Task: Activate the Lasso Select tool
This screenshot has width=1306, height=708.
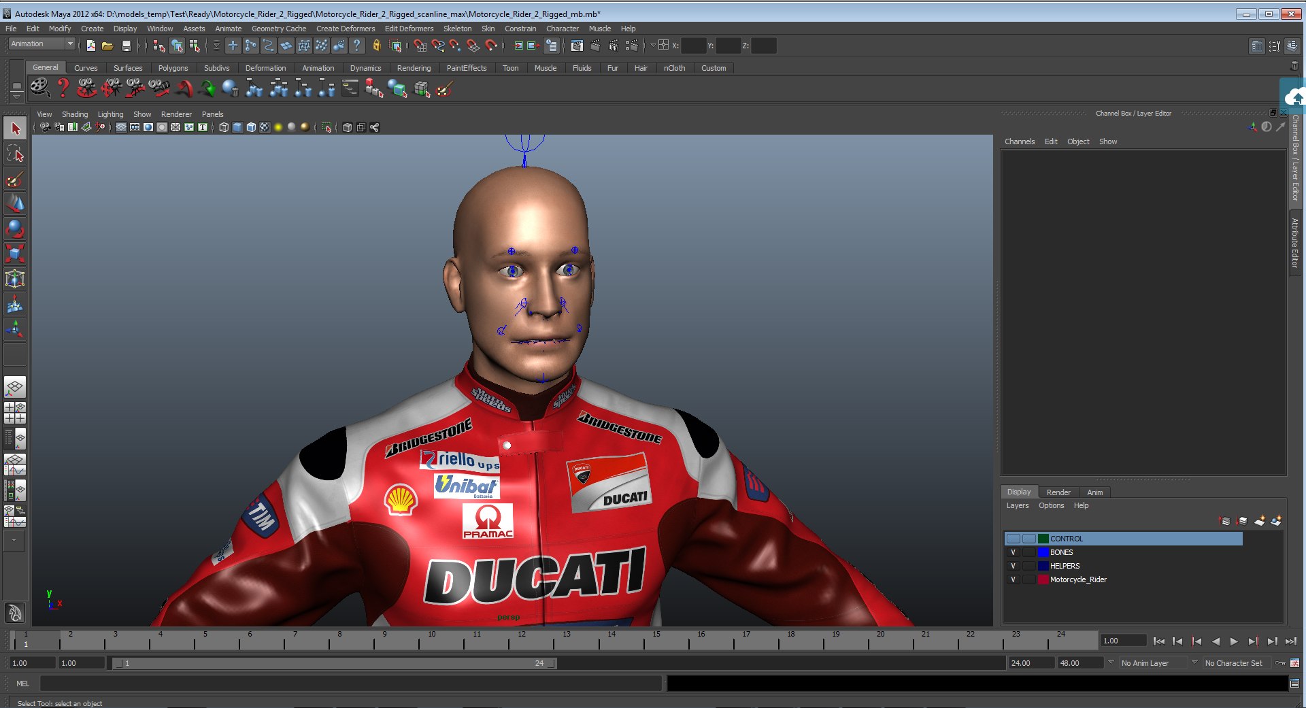Action: (15, 154)
